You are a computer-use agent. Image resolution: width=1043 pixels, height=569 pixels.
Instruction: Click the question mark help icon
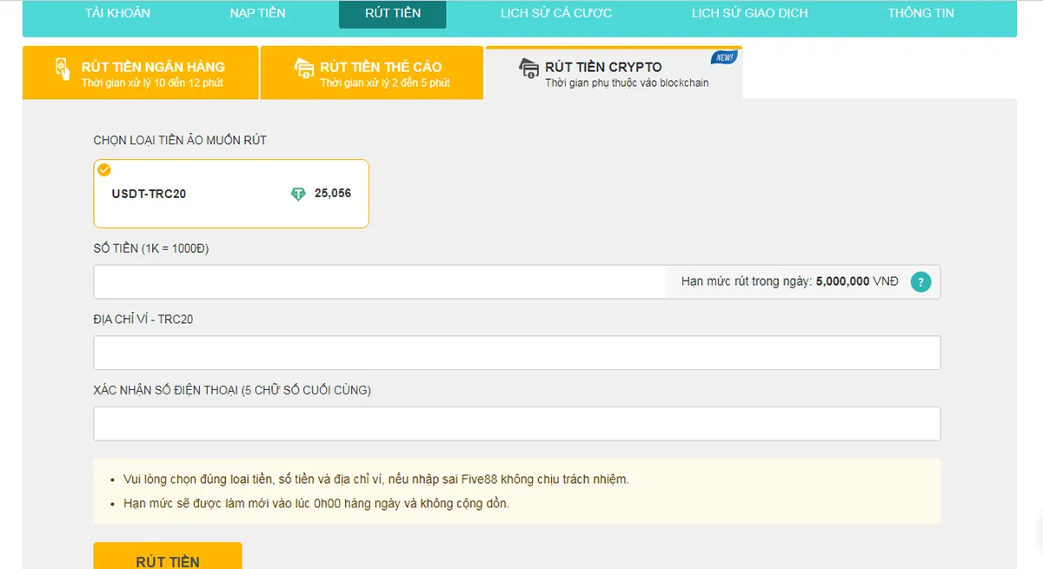(x=920, y=282)
